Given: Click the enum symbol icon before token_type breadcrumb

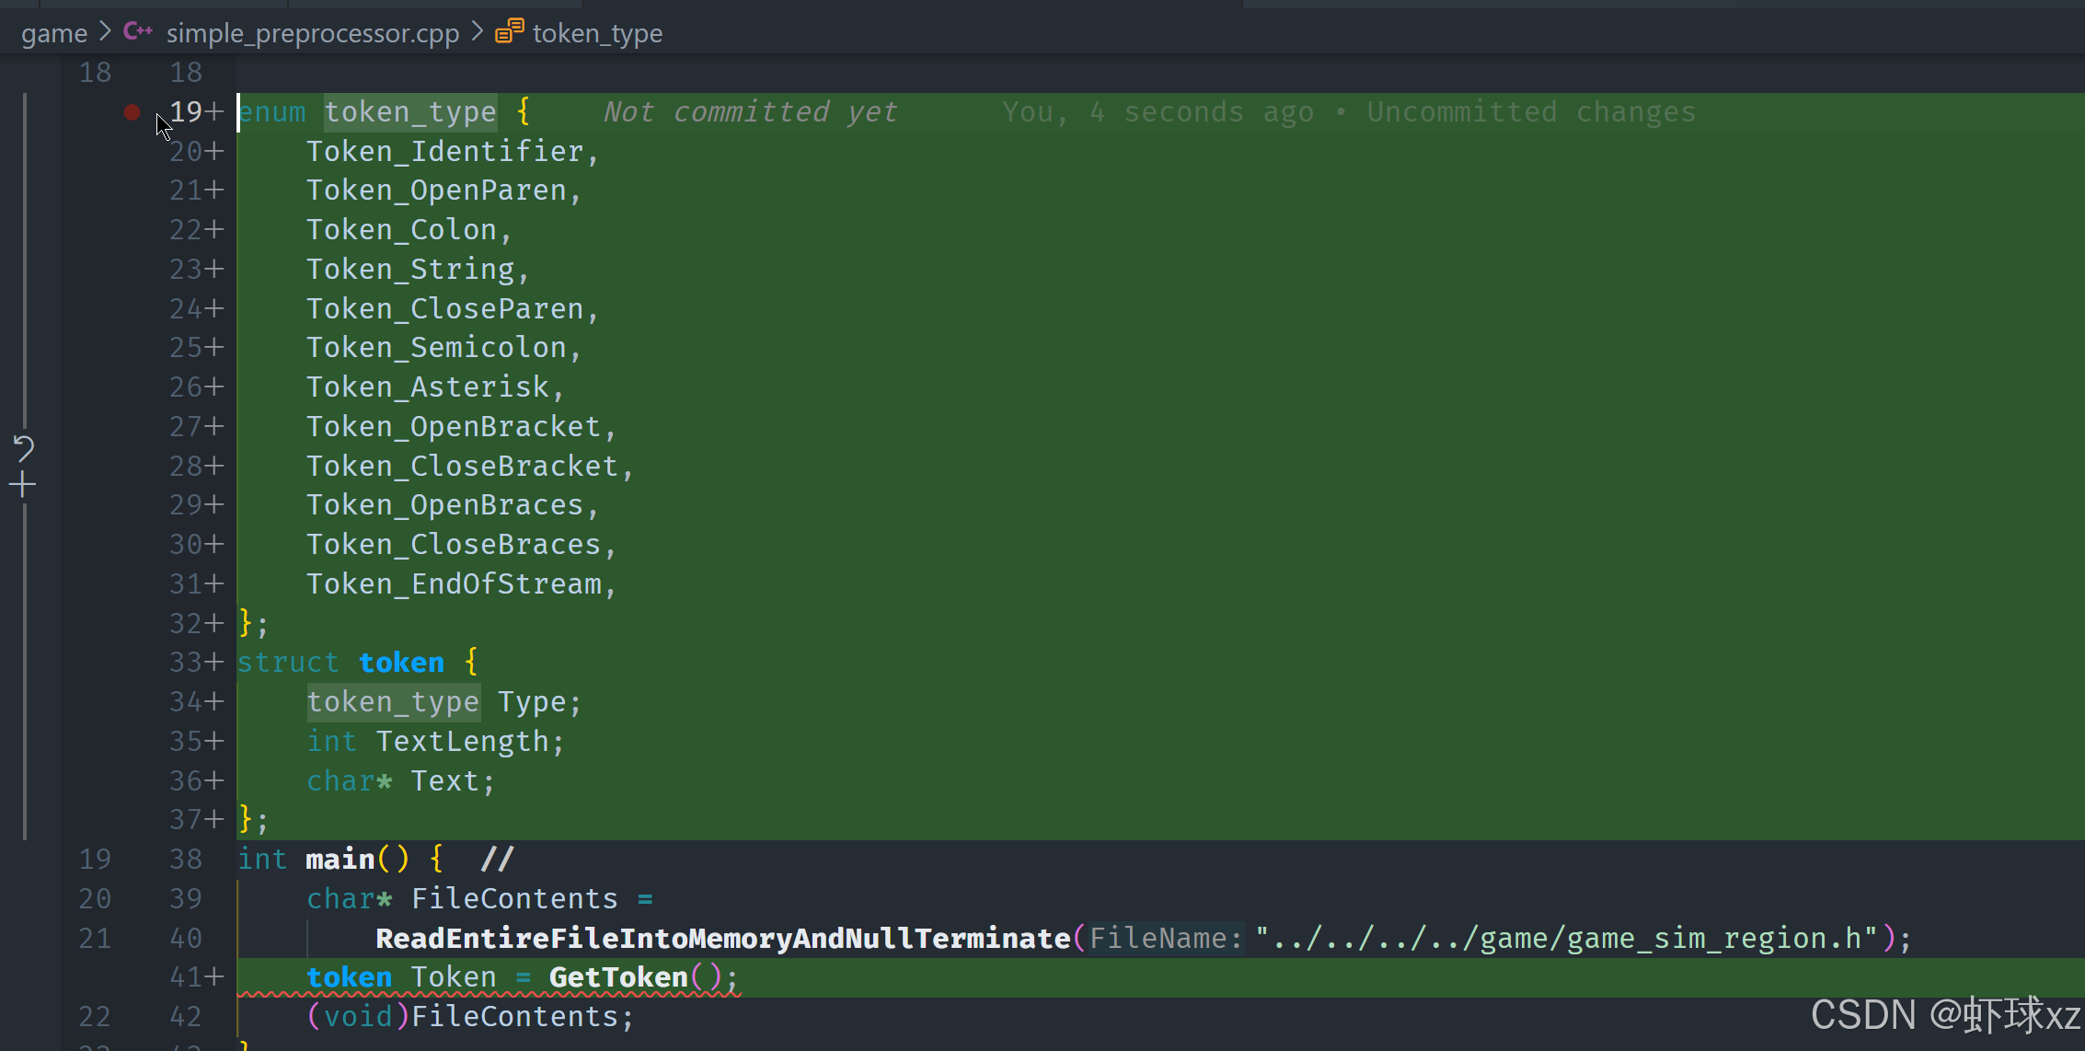Looking at the screenshot, I should [509, 32].
